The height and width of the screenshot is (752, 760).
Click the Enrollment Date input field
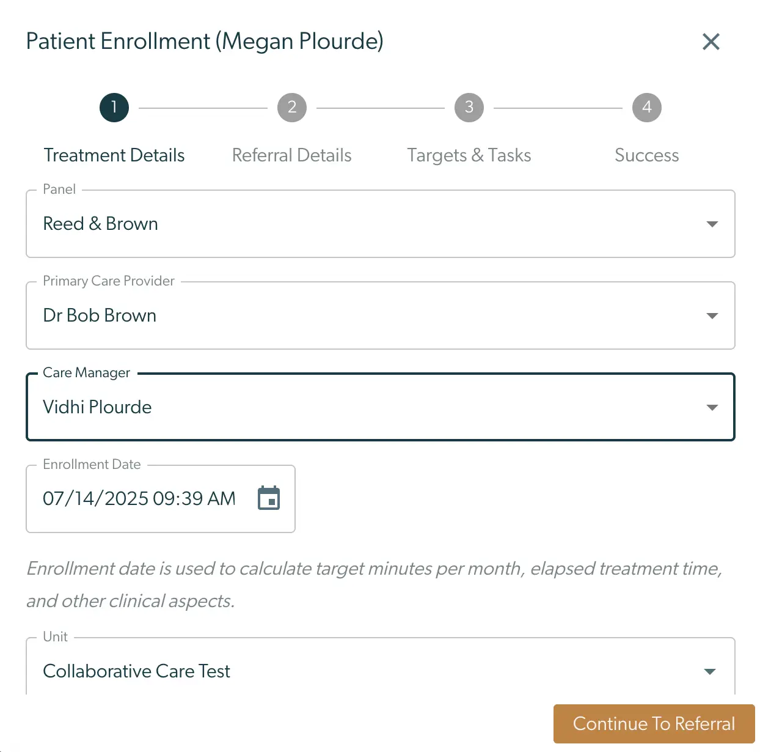pyautogui.click(x=139, y=498)
